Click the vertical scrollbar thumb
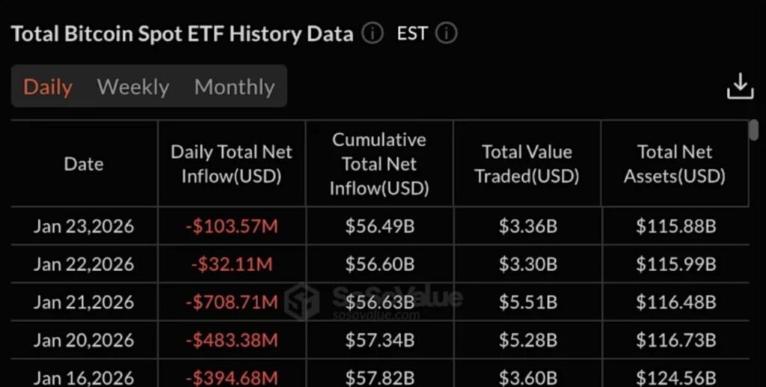This screenshot has height=387, width=766. (754, 130)
